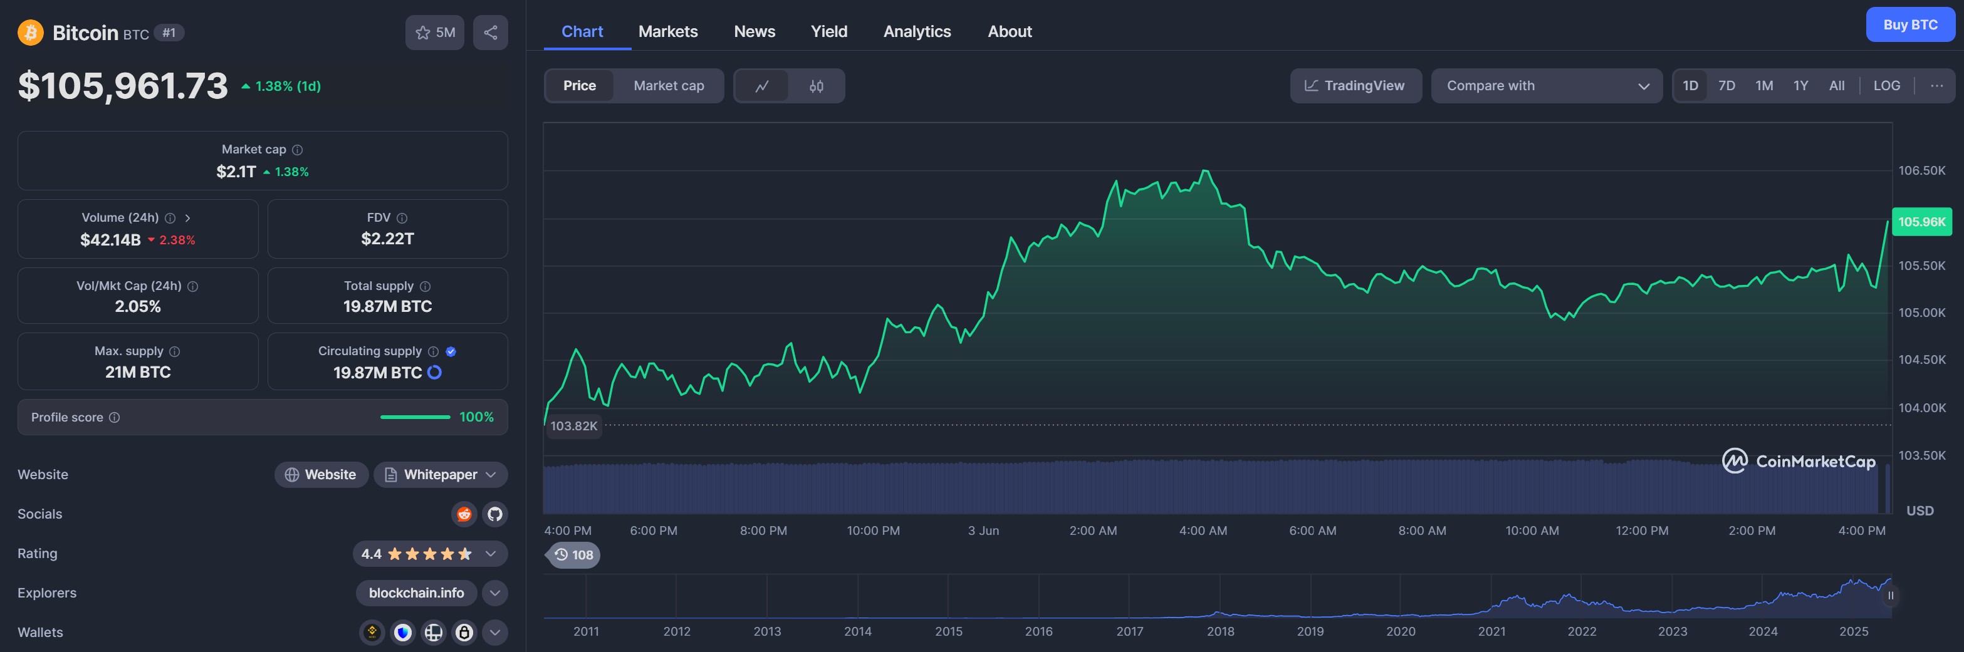Screen dimensions: 1964x652
Task: Click the 105.96K current price label
Action: [1921, 222]
